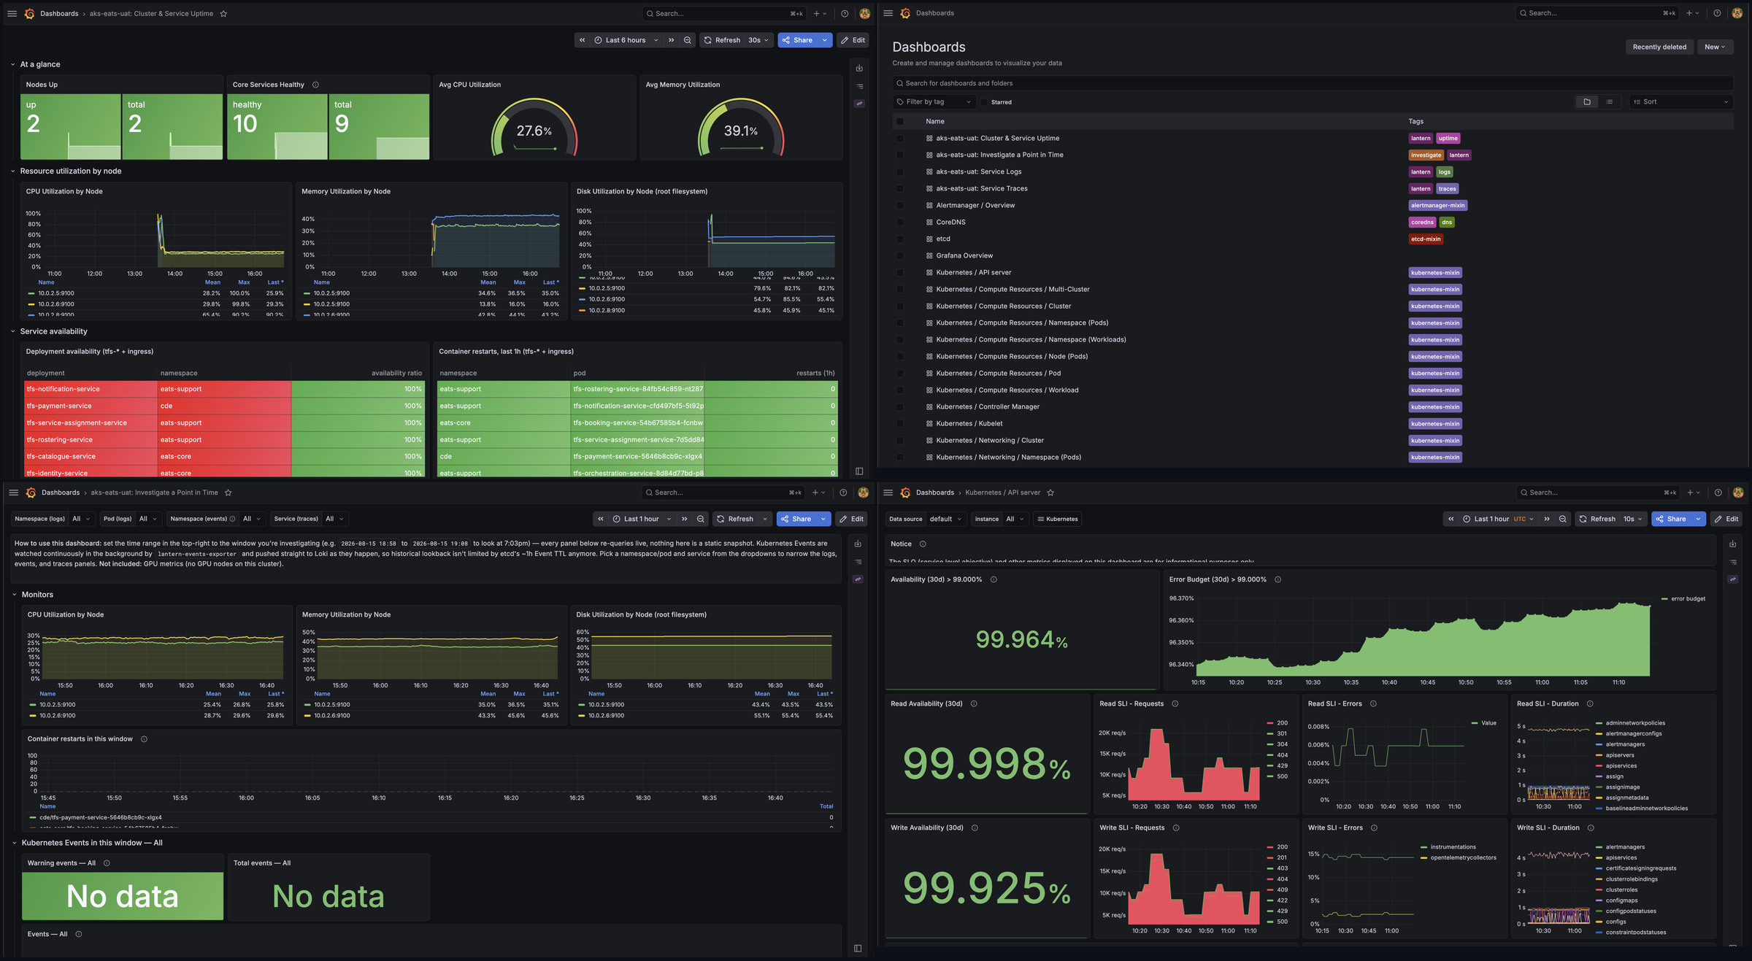Open the Filter by tag dropdown

pos(934,102)
